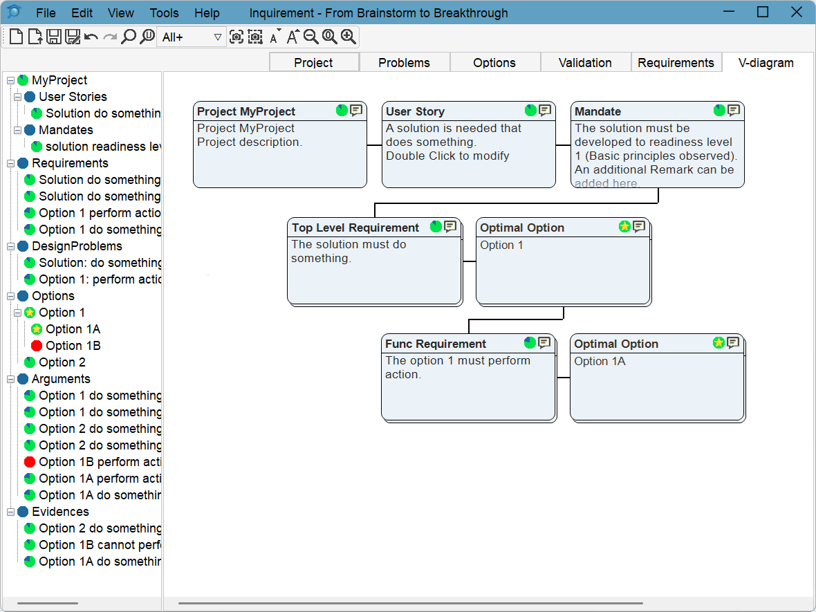Screen dimensions: 816x612
Task: Open comment icon on User Story card
Action: 545,111
